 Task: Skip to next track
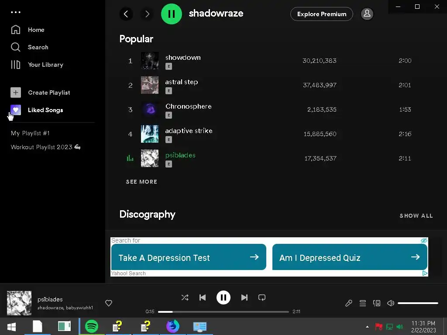click(x=244, y=297)
